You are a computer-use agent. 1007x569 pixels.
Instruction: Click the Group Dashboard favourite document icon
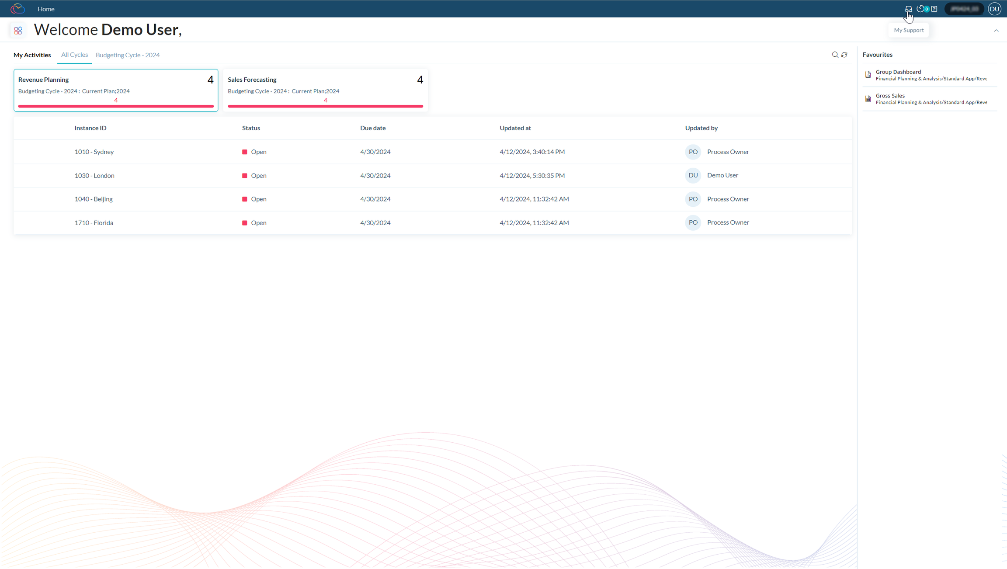click(868, 75)
